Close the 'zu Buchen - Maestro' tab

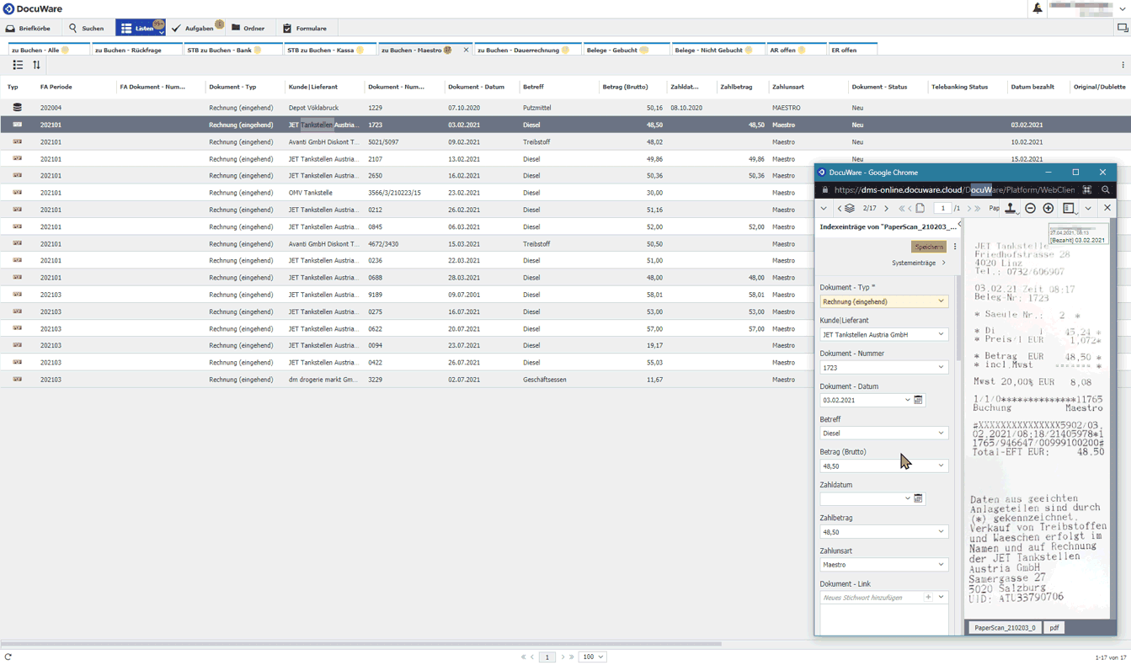tap(466, 51)
